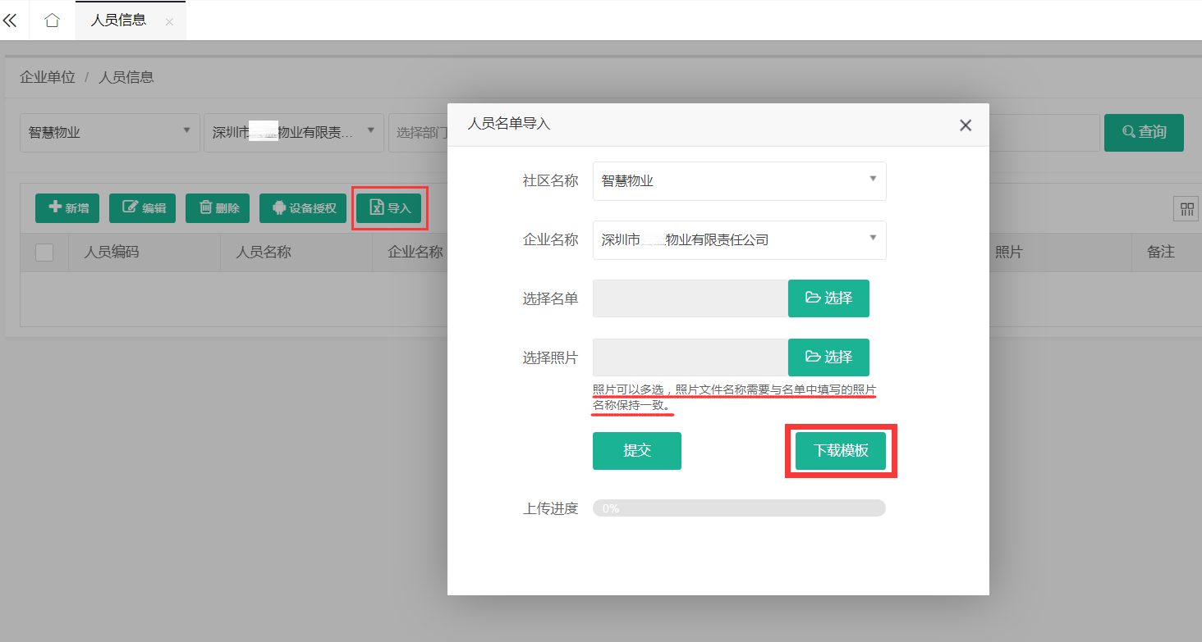This screenshot has width=1202, height=642.
Task: Open the company dropdown in filter bar
Action: 294,132
